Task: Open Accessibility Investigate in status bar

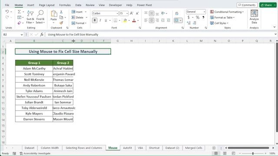Action: coord(35,153)
